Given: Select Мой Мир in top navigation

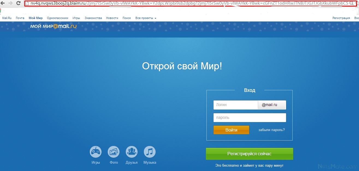Looking at the screenshot, I should point(35,18).
